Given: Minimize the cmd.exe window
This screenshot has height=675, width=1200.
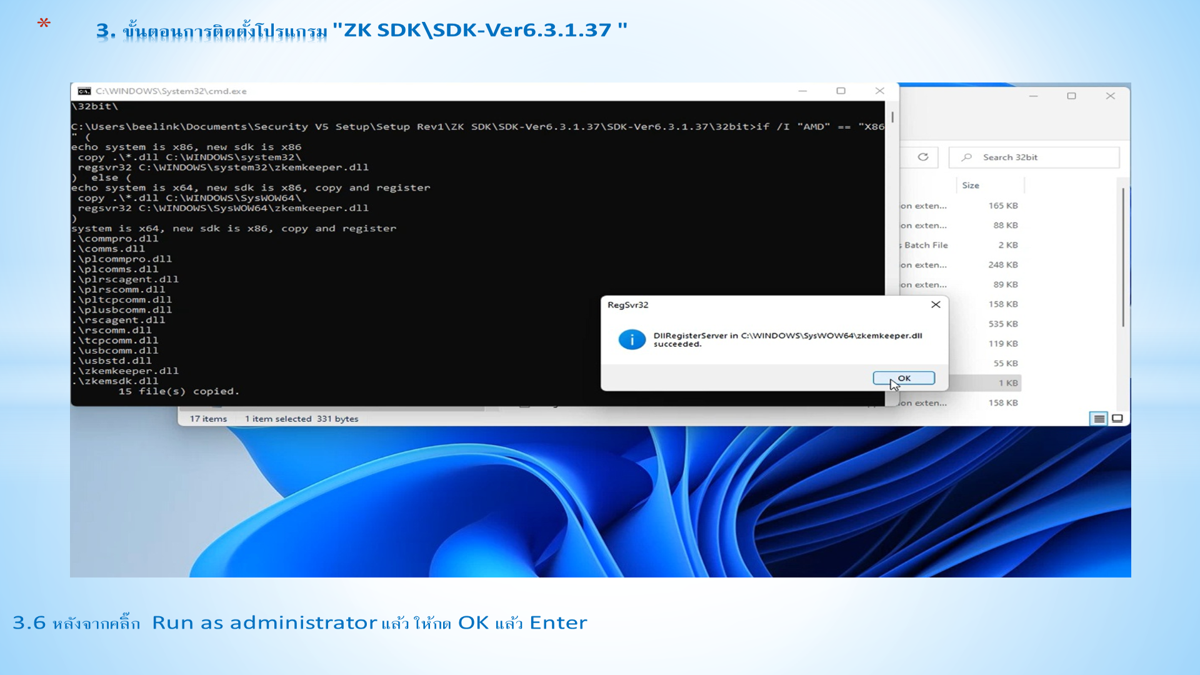Looking at the screenshot, I should (x=802, y=91).
